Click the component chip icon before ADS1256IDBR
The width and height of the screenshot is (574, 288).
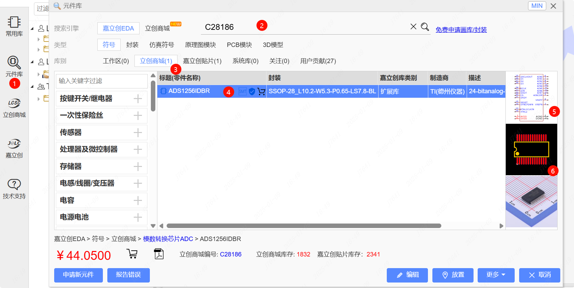[163, 91]
